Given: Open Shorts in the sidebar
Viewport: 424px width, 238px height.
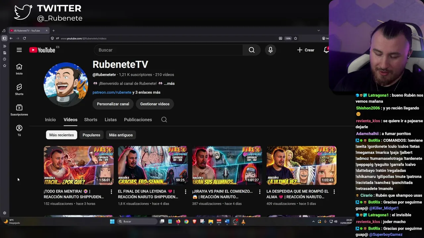Looking at the screenshot, I should point(19,89).
